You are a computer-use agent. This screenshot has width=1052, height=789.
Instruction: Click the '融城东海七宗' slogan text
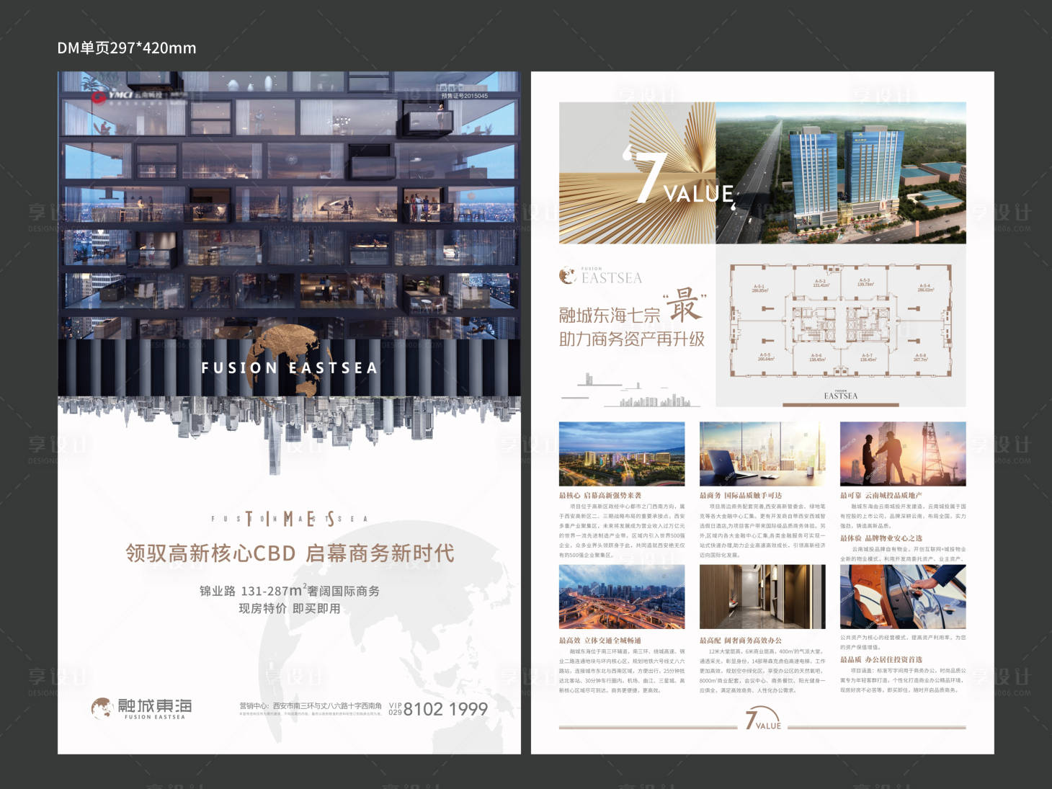point(610,316)
